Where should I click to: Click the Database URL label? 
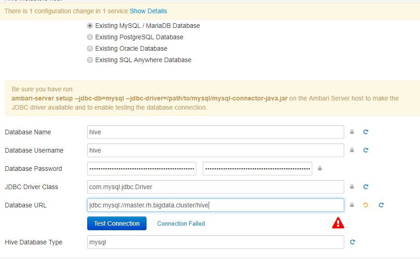[26, 205]
